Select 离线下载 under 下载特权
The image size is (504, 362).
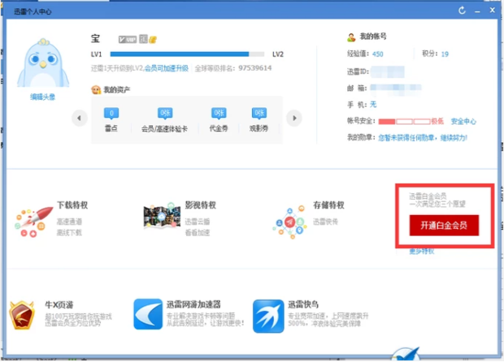[x=69, y=233]
